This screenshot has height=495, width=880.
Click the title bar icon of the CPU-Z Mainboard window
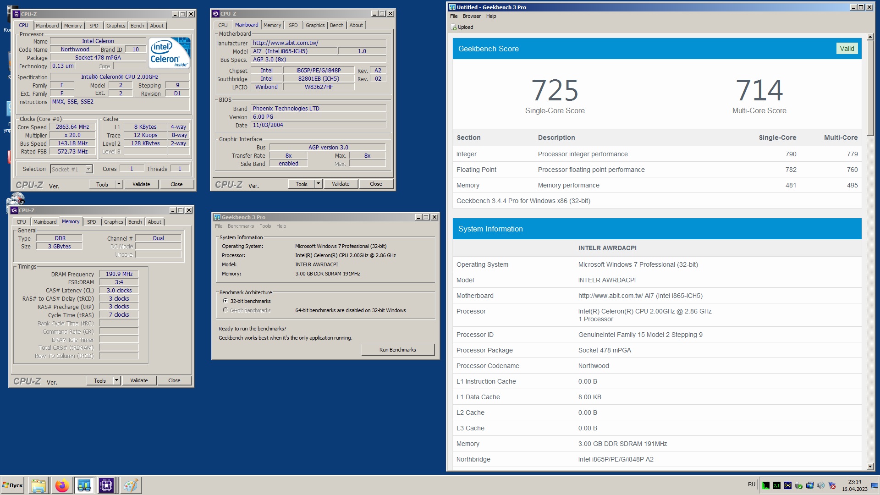(x=216, y=14)
